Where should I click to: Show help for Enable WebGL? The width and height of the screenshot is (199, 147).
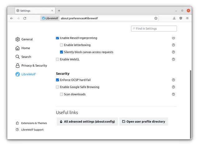pos(174,59)
